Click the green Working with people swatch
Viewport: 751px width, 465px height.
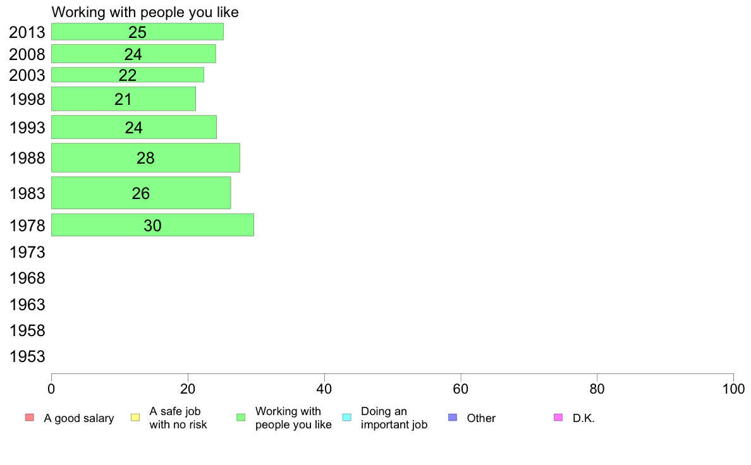[241, 418]
